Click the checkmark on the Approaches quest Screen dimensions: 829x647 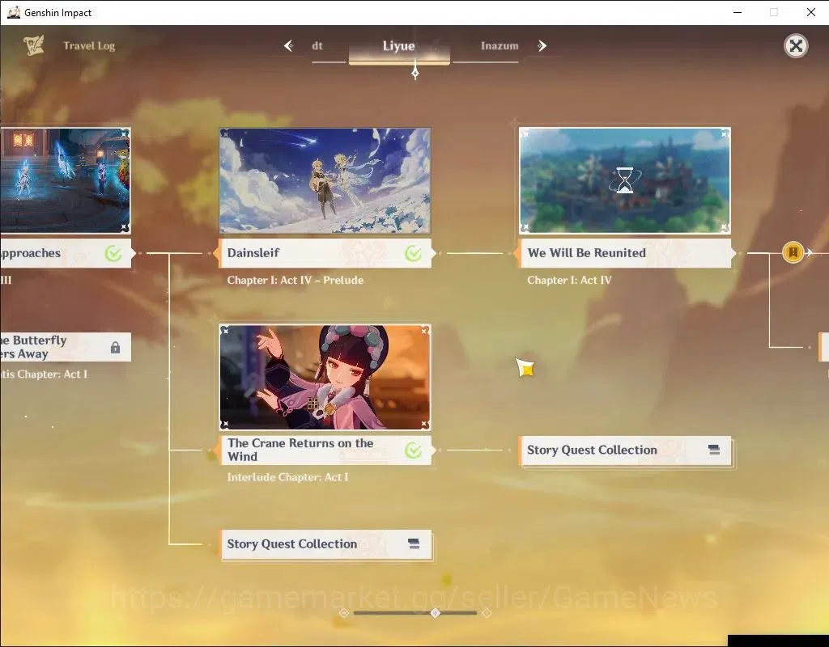tap(113, 253)
